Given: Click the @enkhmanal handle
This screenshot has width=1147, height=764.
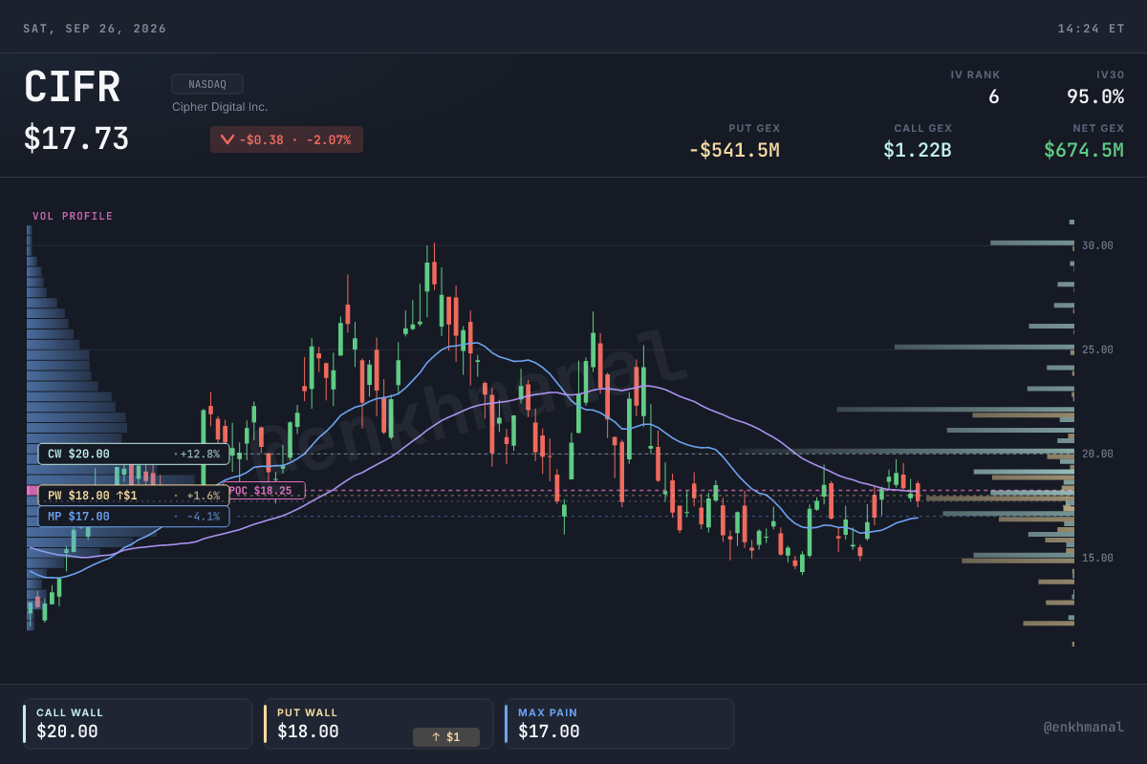Looking at the screenshot, I should [1083, 727].
